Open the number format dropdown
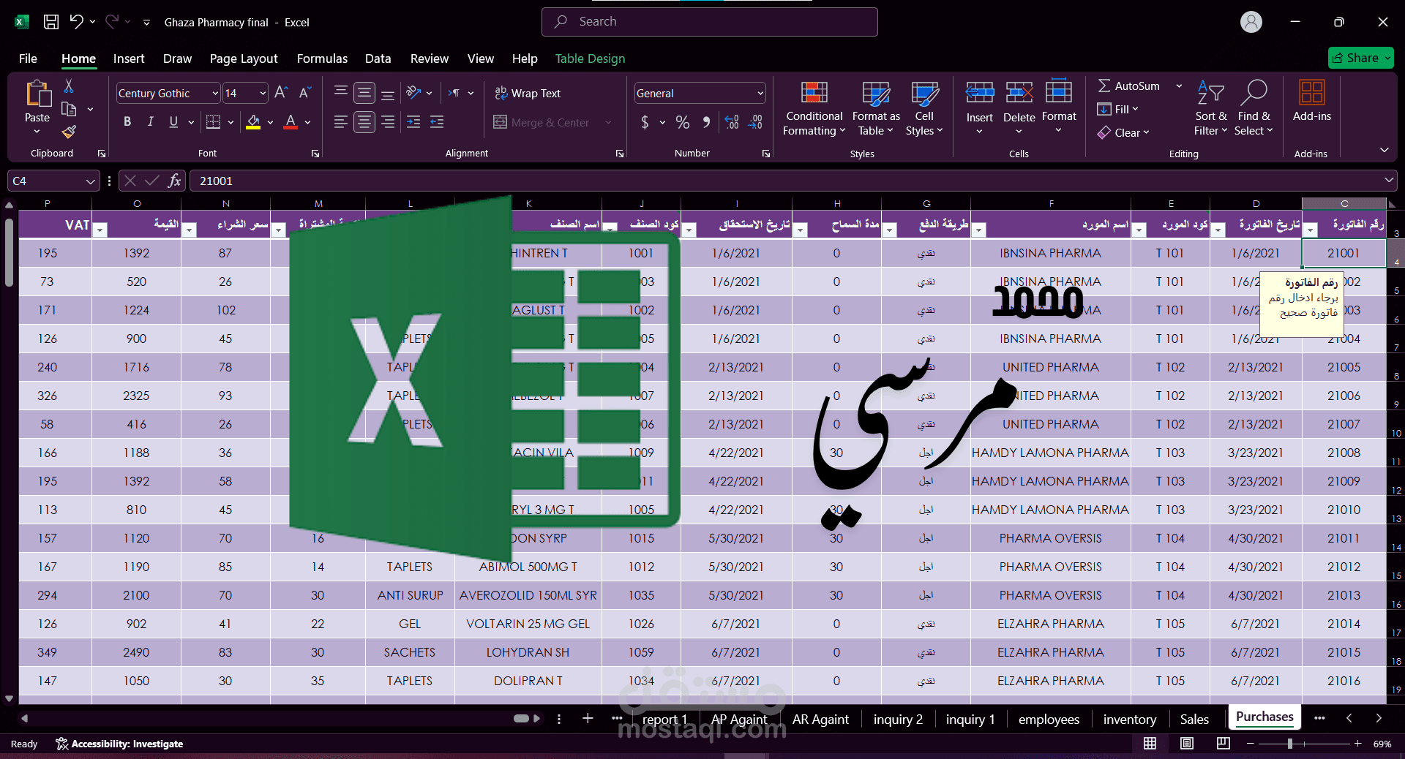Screen dimensions: 1405x759 [x=760, y=94]
